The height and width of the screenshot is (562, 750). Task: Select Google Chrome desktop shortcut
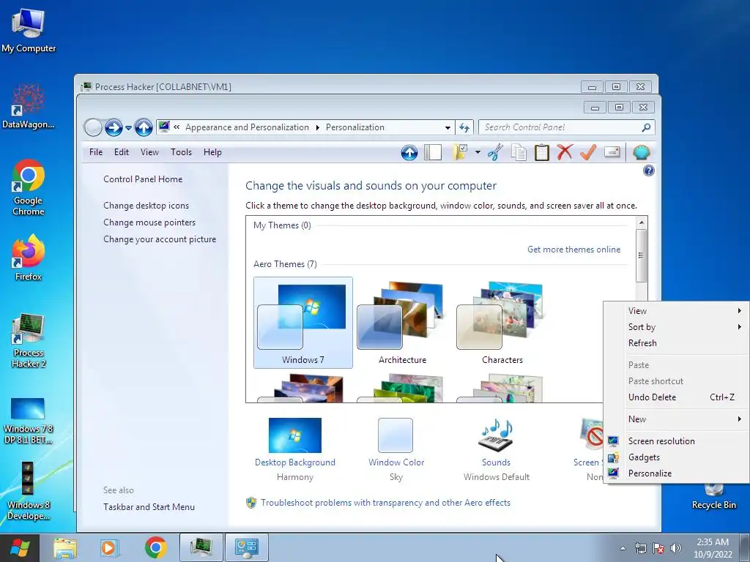click(29, 187)
